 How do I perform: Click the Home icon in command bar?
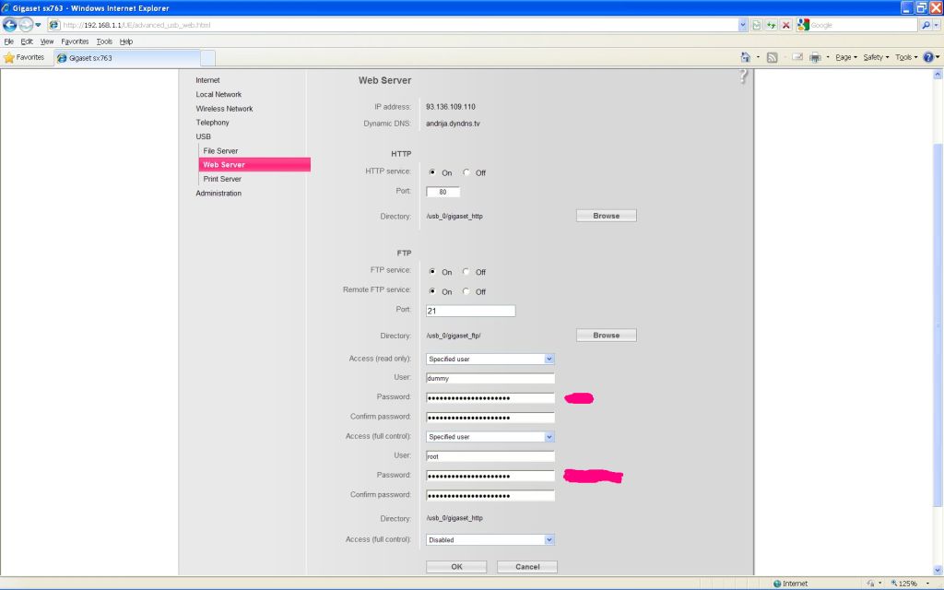tap(745, 57)
